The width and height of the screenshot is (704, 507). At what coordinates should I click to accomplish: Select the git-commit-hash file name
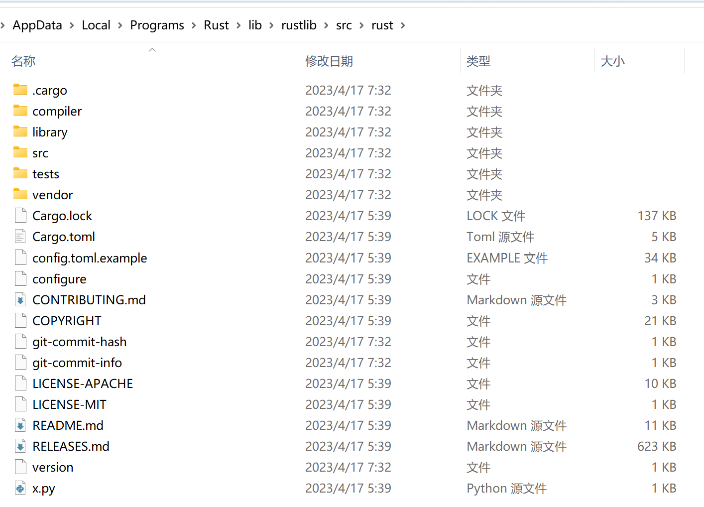(x=80, y=342)
